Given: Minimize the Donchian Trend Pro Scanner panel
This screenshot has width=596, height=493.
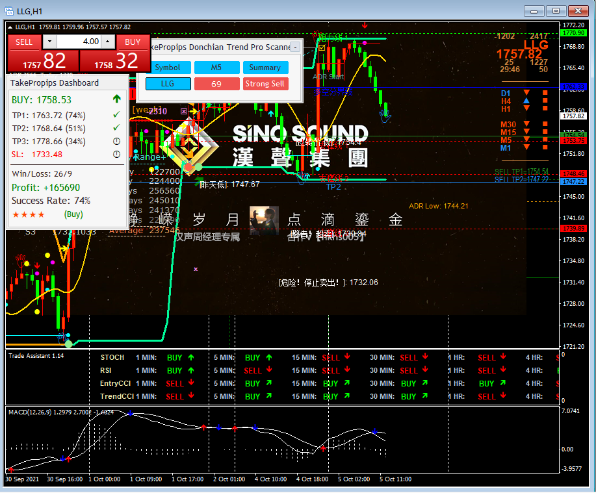Looking at the screenshot, I should pos(295,47).
